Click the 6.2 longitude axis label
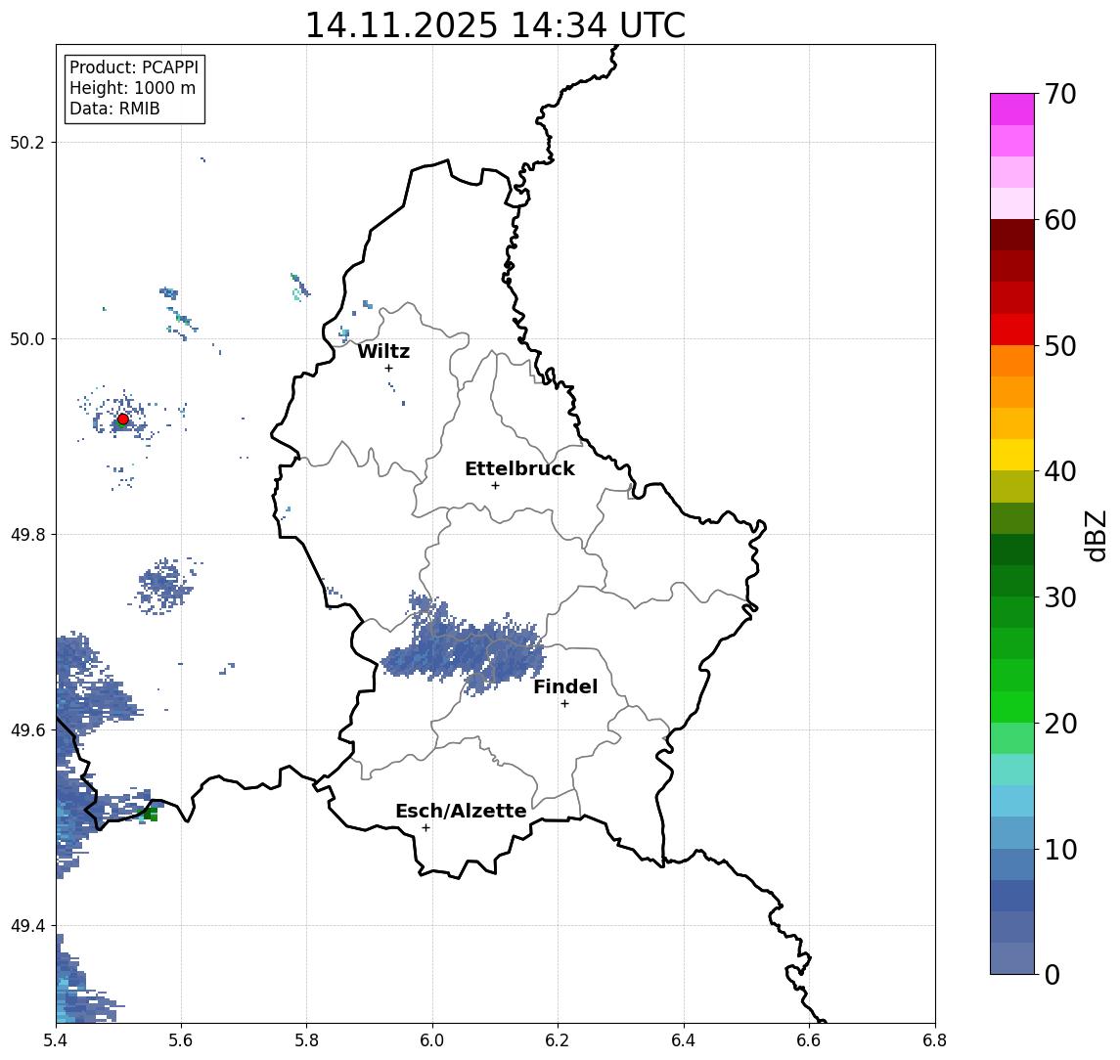This screenshot has width=1120, height=1060. [x=558, y=1040]
